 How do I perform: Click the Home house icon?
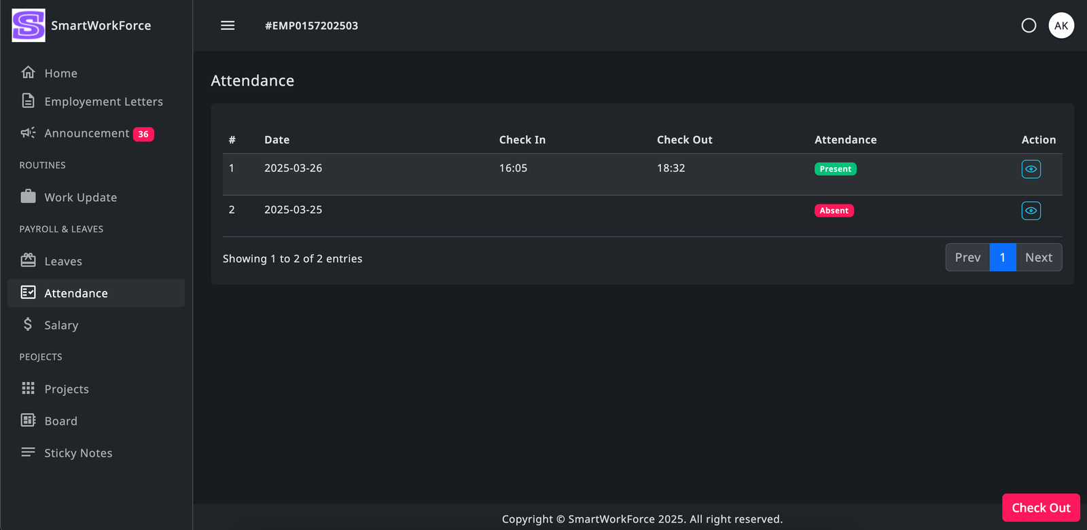pos(28,73)
